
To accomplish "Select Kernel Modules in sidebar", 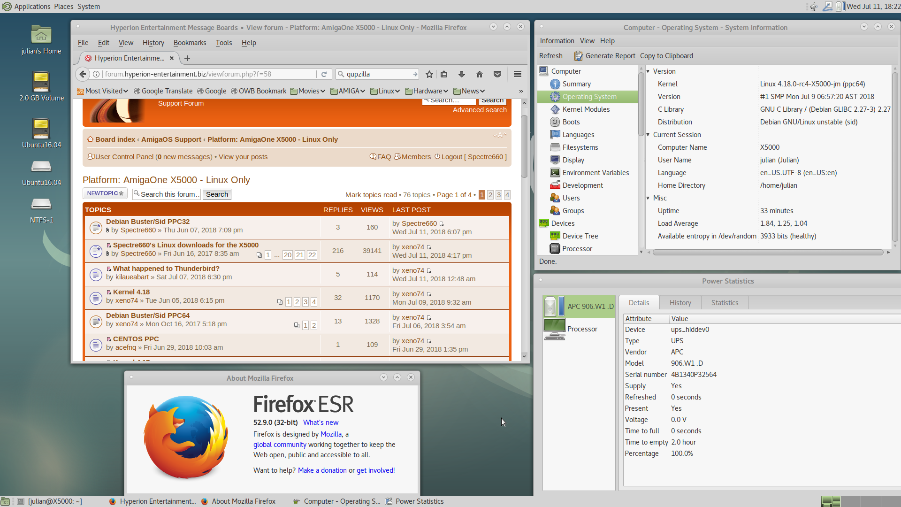I will pos(586,109).
